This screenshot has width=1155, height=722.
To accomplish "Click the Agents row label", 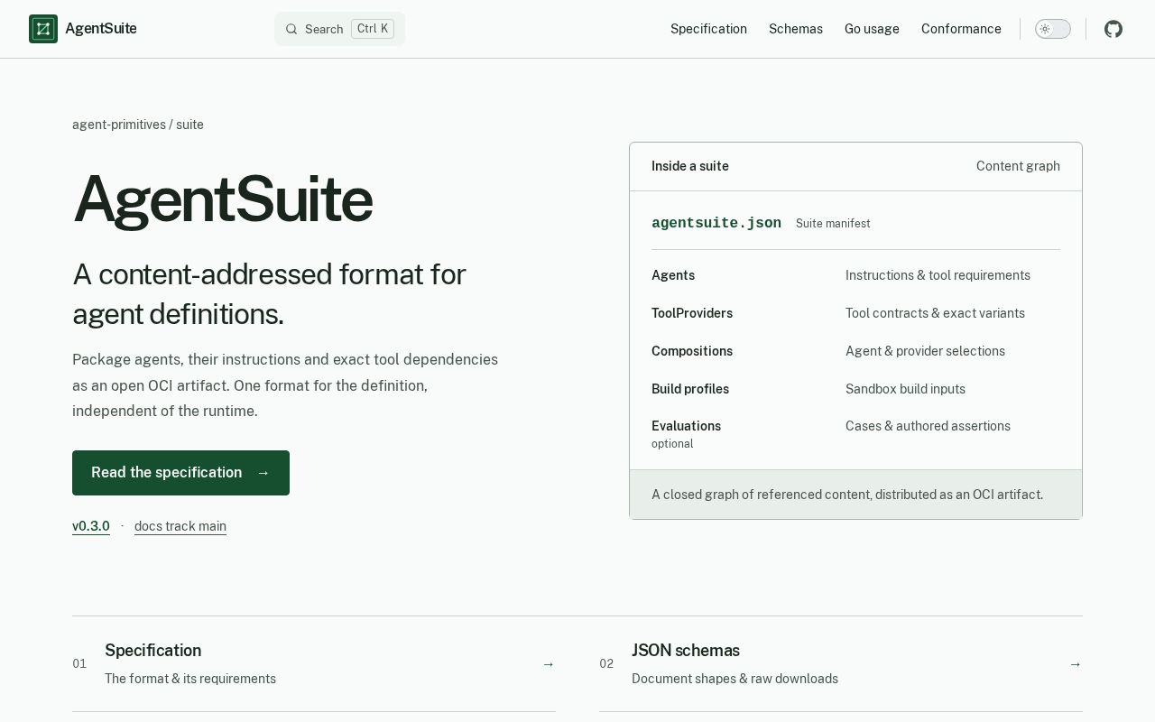I will click(x=673, y=275).
